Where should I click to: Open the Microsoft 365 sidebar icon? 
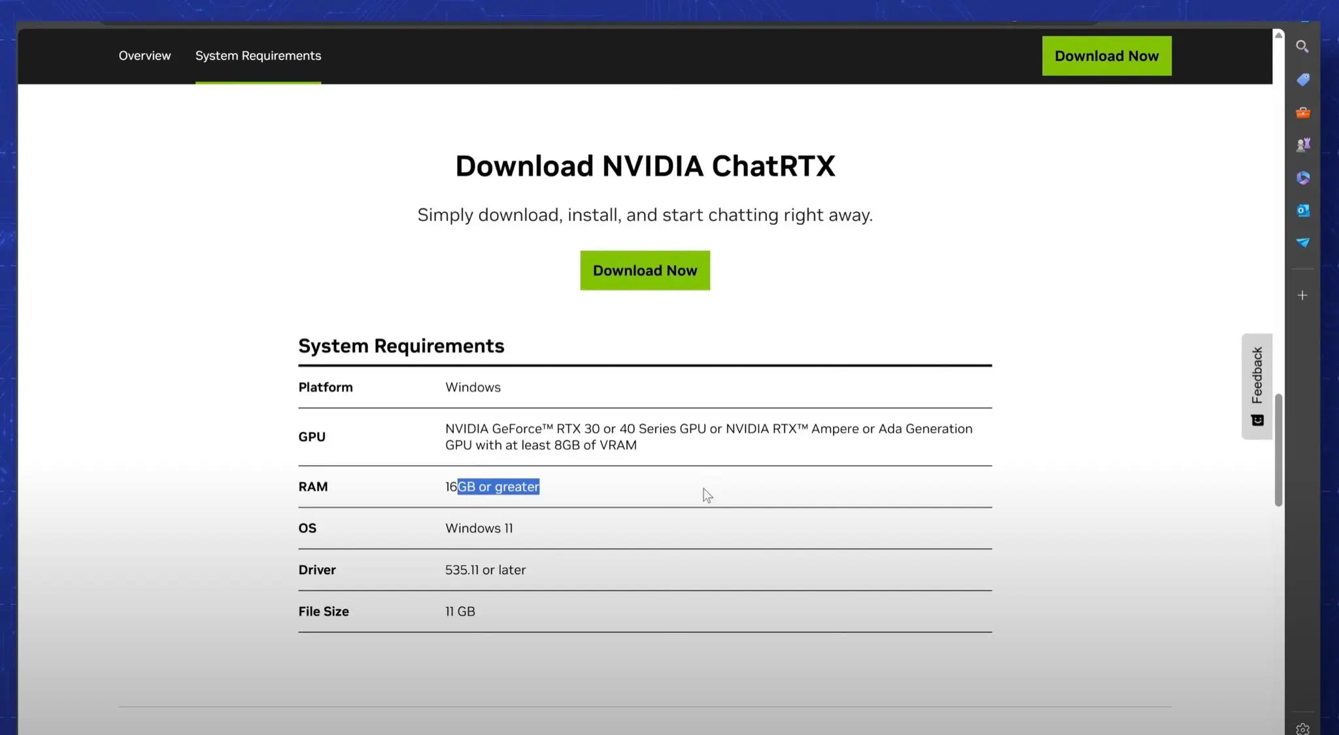(x=1302, y=178)
